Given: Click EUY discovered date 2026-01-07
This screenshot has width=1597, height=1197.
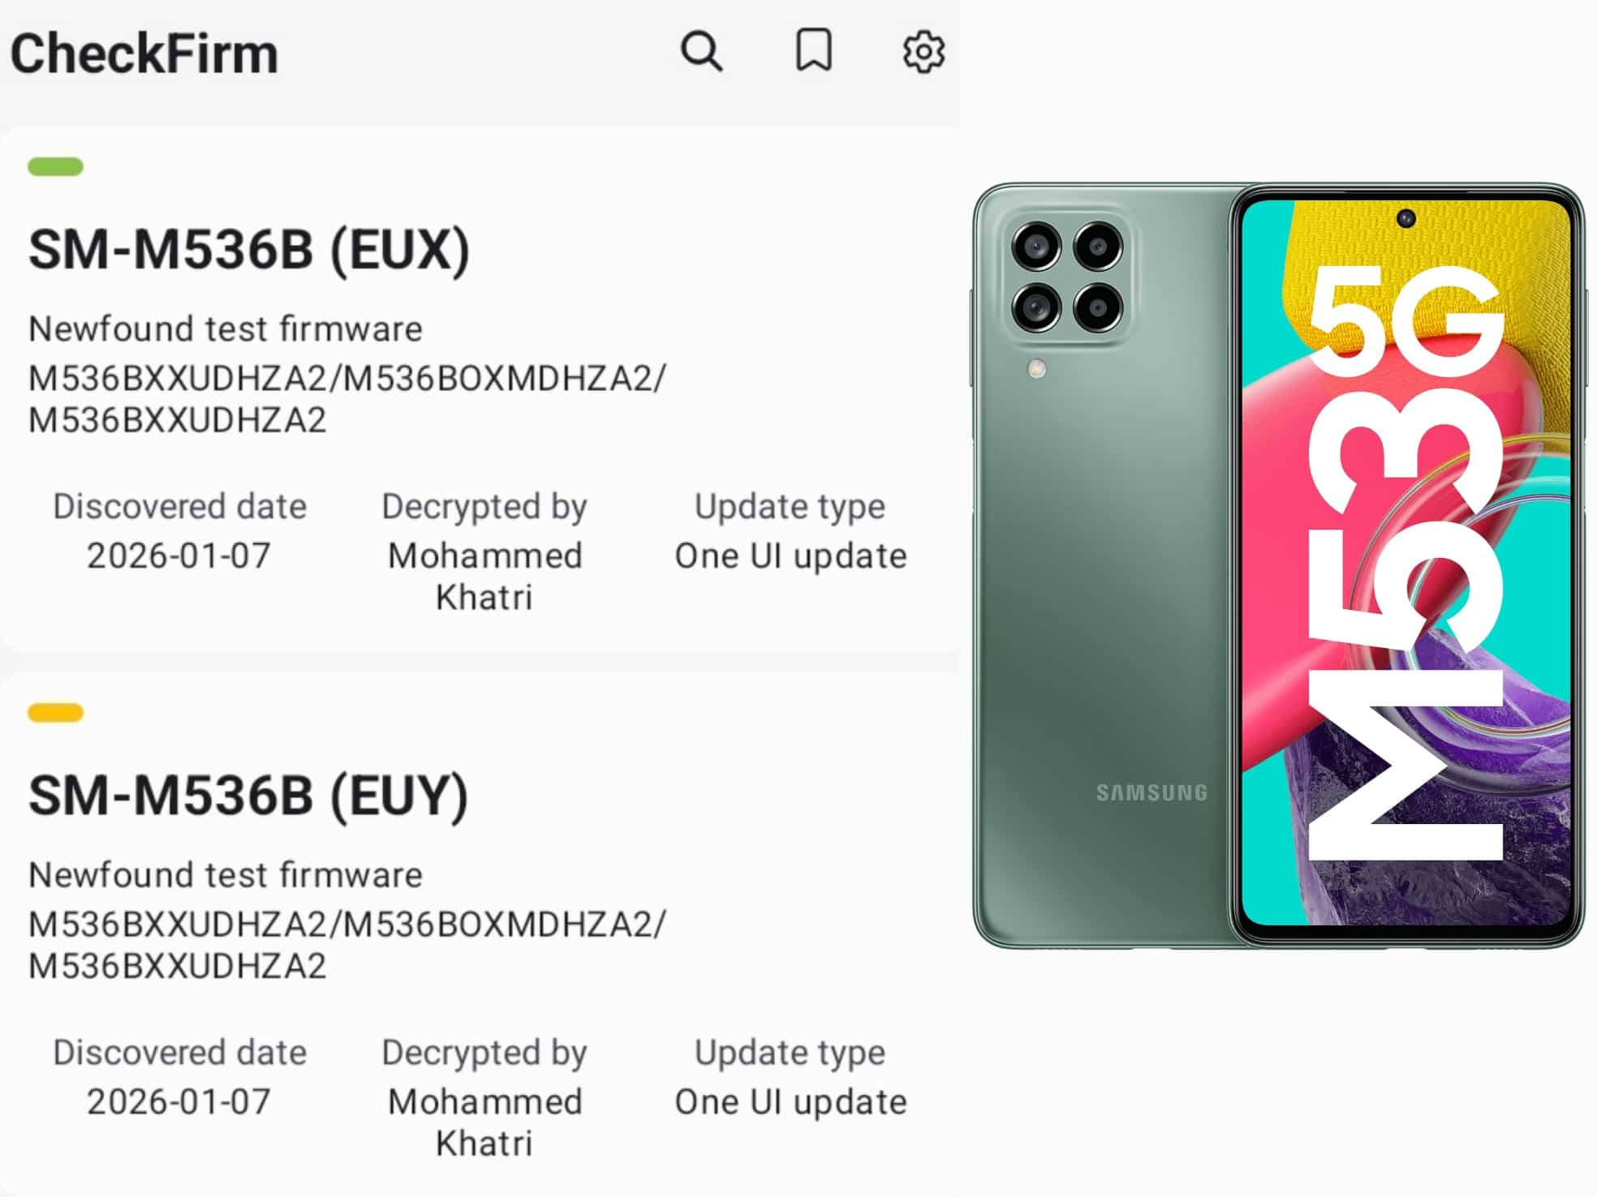Looking at the screenshot, I should [179, 1101].
